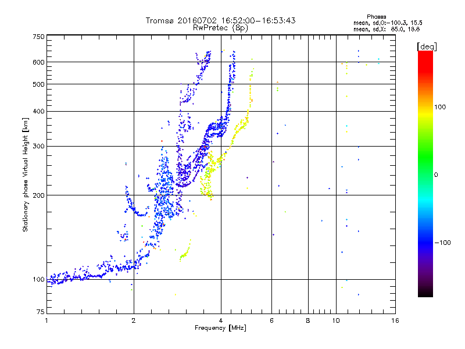Click the '100' degree label beside the colorbar

click(x=440, y=107)
